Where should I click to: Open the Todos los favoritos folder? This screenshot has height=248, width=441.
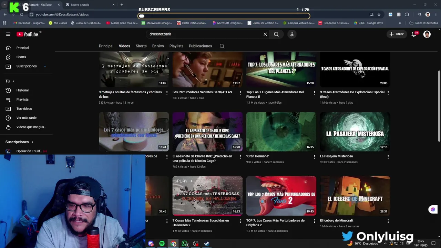(423, 23)
